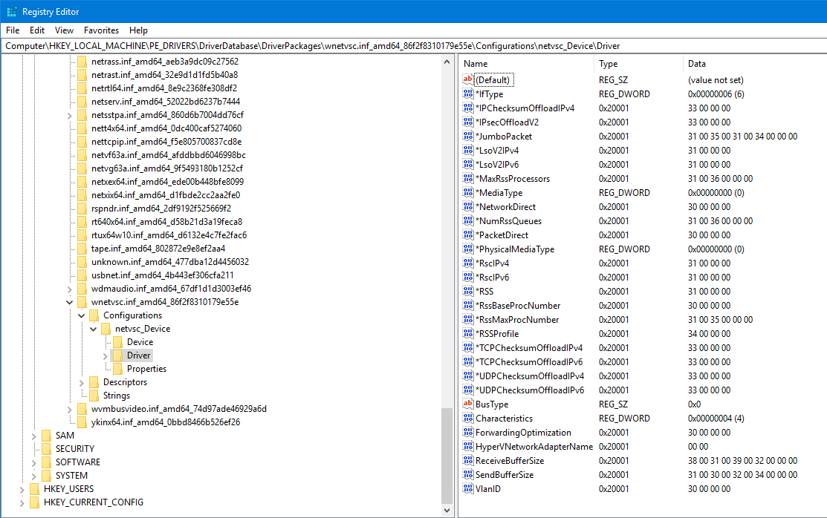This screenshot has height=518, width=827.
Task: Click the binary icon next to *JumboPacket
Action: [x=467, y=137]
